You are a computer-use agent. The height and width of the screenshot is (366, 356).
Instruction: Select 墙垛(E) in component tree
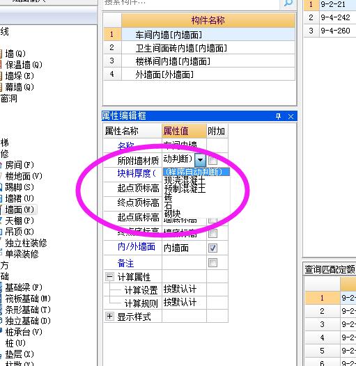tap(20, 76)
